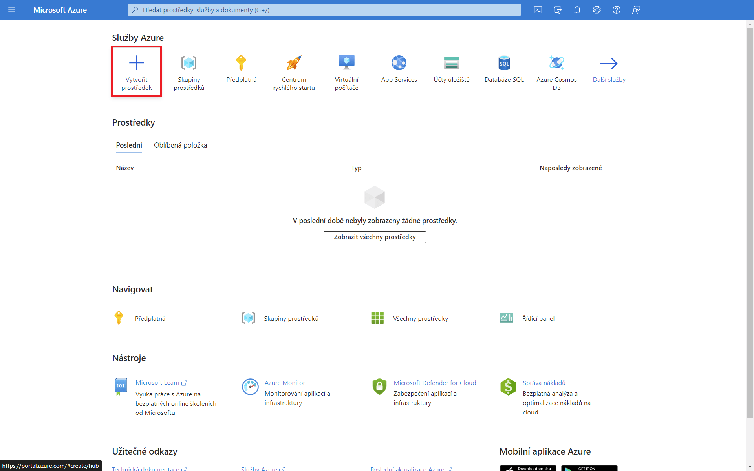Expand the hamburger portal menu
The height and width of the screenshot is (471, 754).
click(12, 10)
